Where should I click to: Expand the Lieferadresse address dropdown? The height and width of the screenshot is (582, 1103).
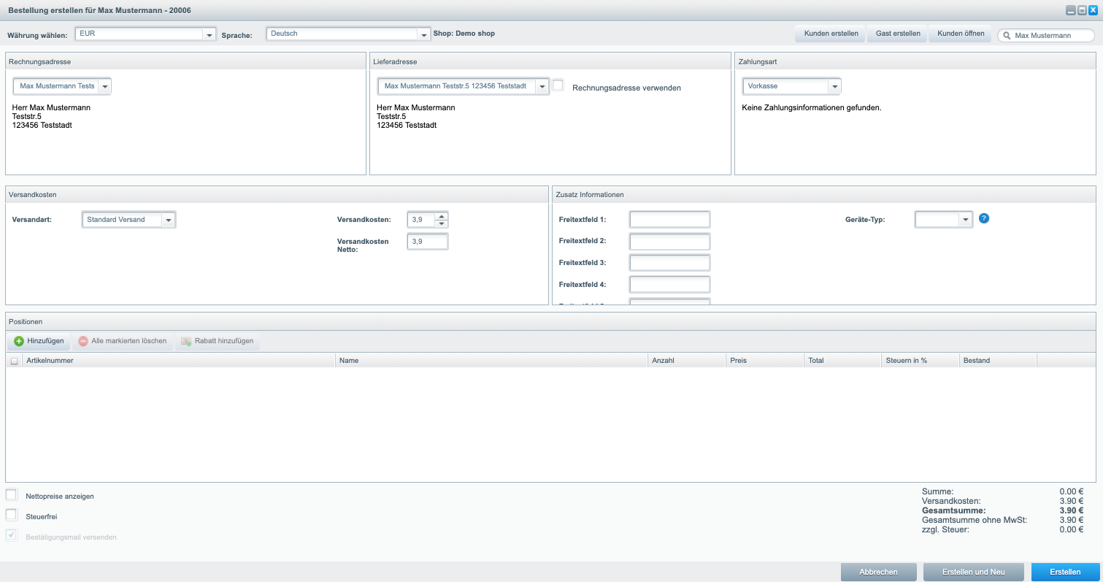[x=542, y=86]
